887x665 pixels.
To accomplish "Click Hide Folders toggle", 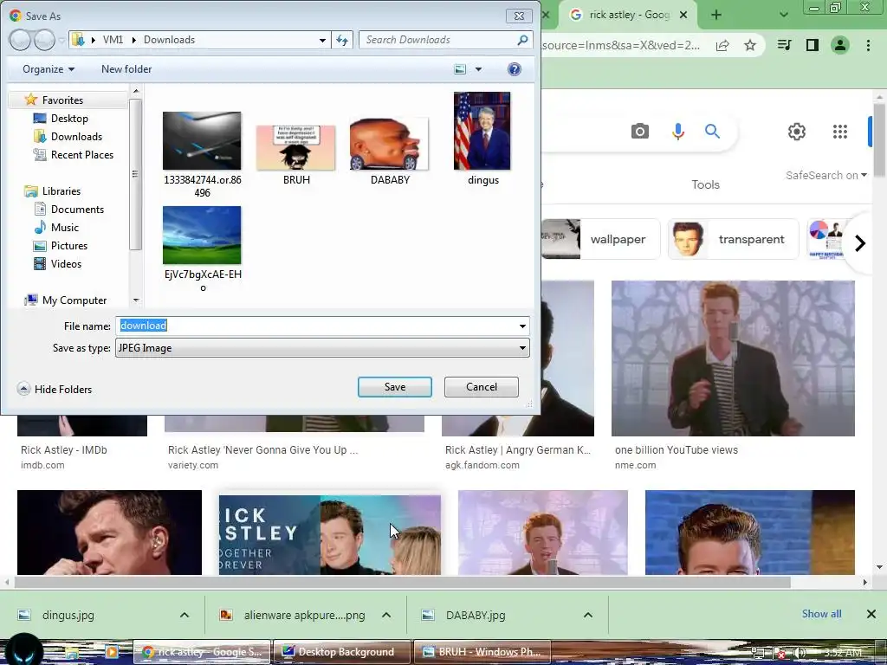I will click(x=55, y=389).
